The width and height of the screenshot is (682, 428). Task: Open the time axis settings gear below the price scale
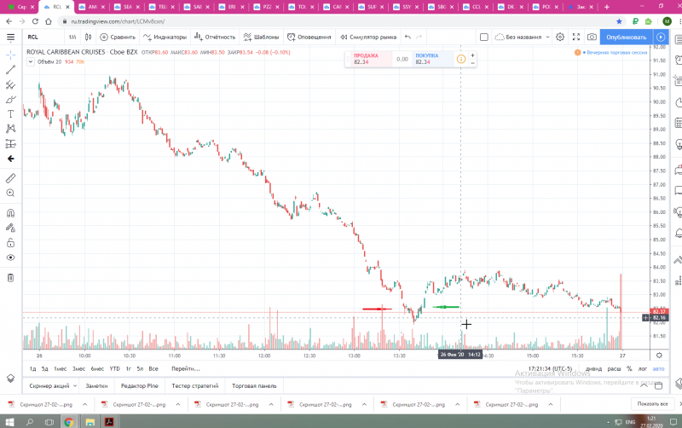[x=659, y=356]
